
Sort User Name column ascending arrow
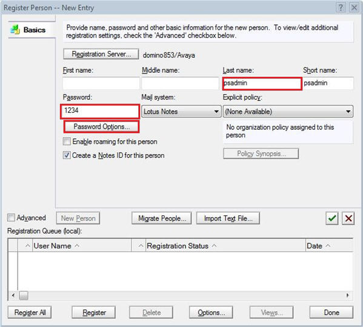click(x=77, y=246)
